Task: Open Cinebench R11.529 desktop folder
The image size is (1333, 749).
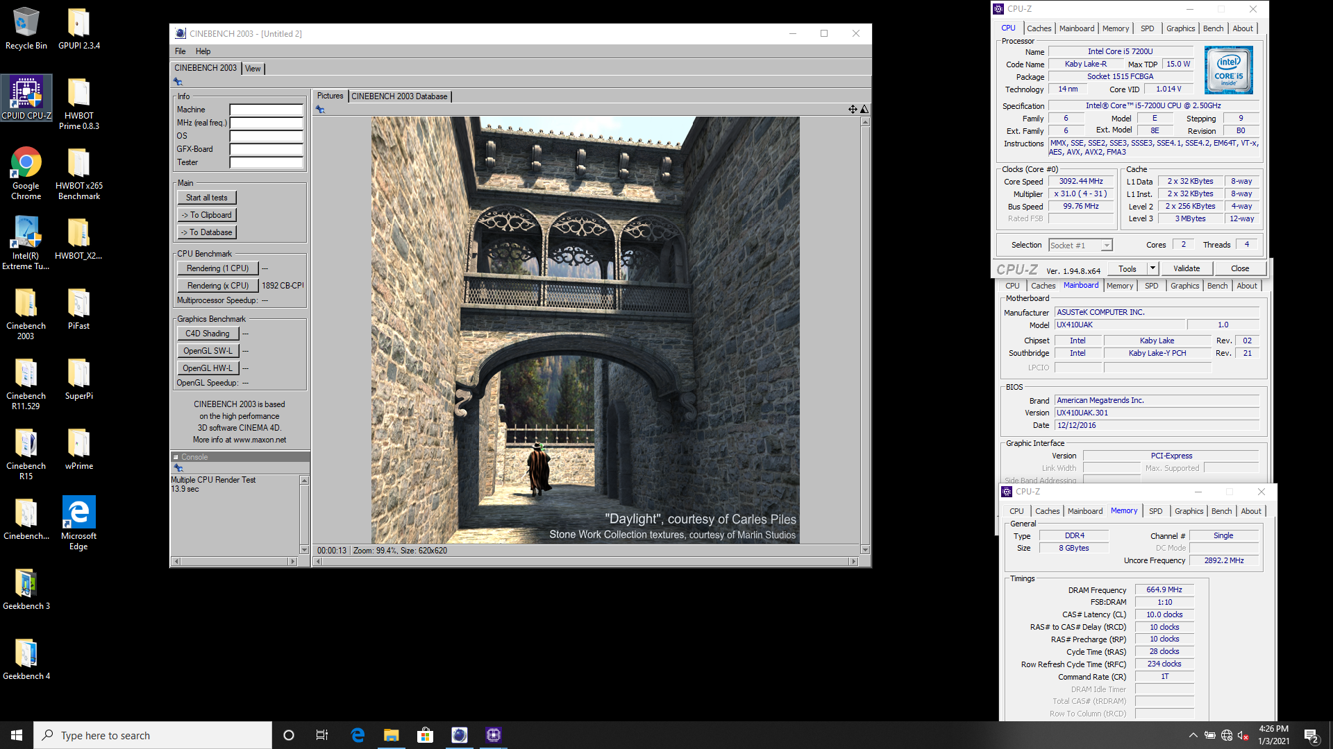Action: coord(26,384)
